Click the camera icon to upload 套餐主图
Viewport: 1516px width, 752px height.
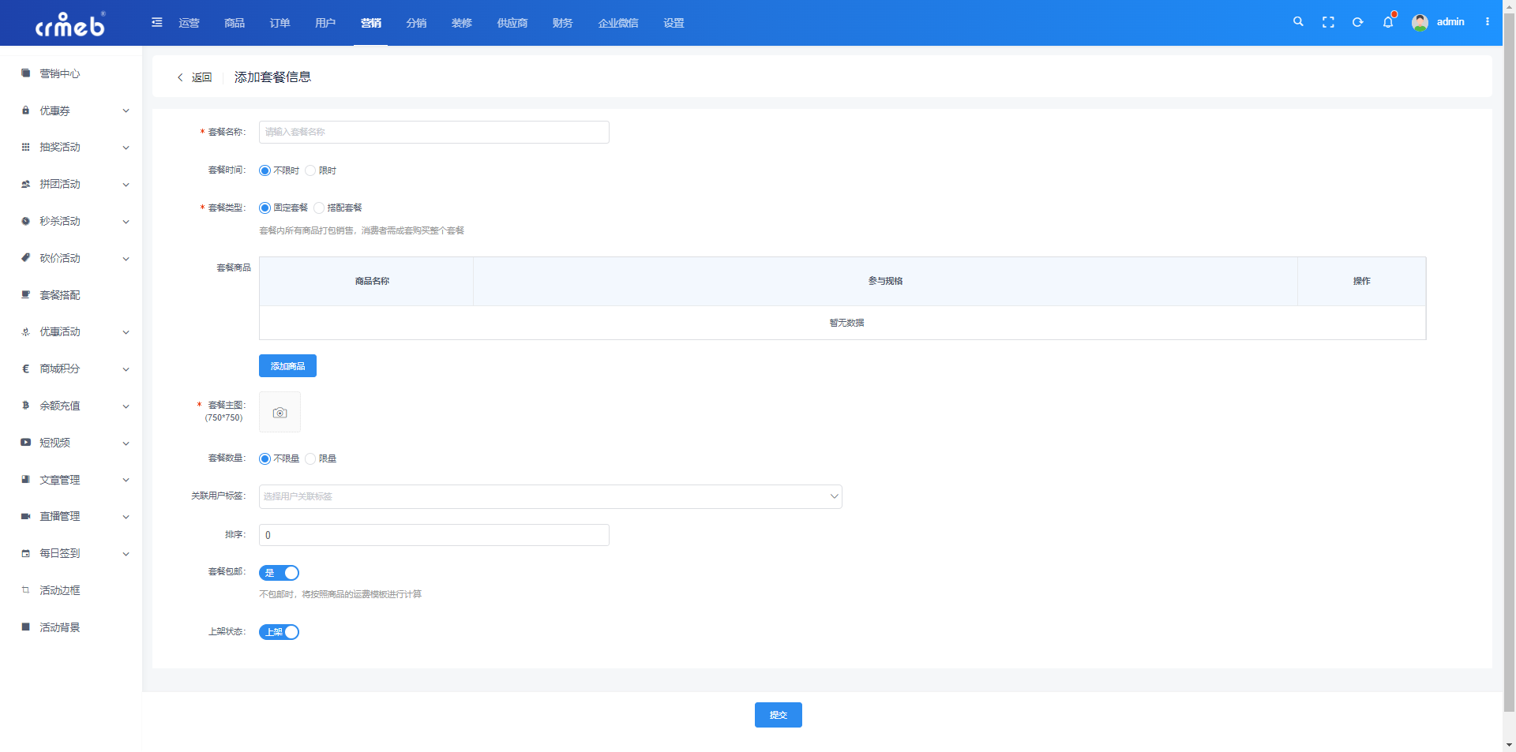point(280,413)
